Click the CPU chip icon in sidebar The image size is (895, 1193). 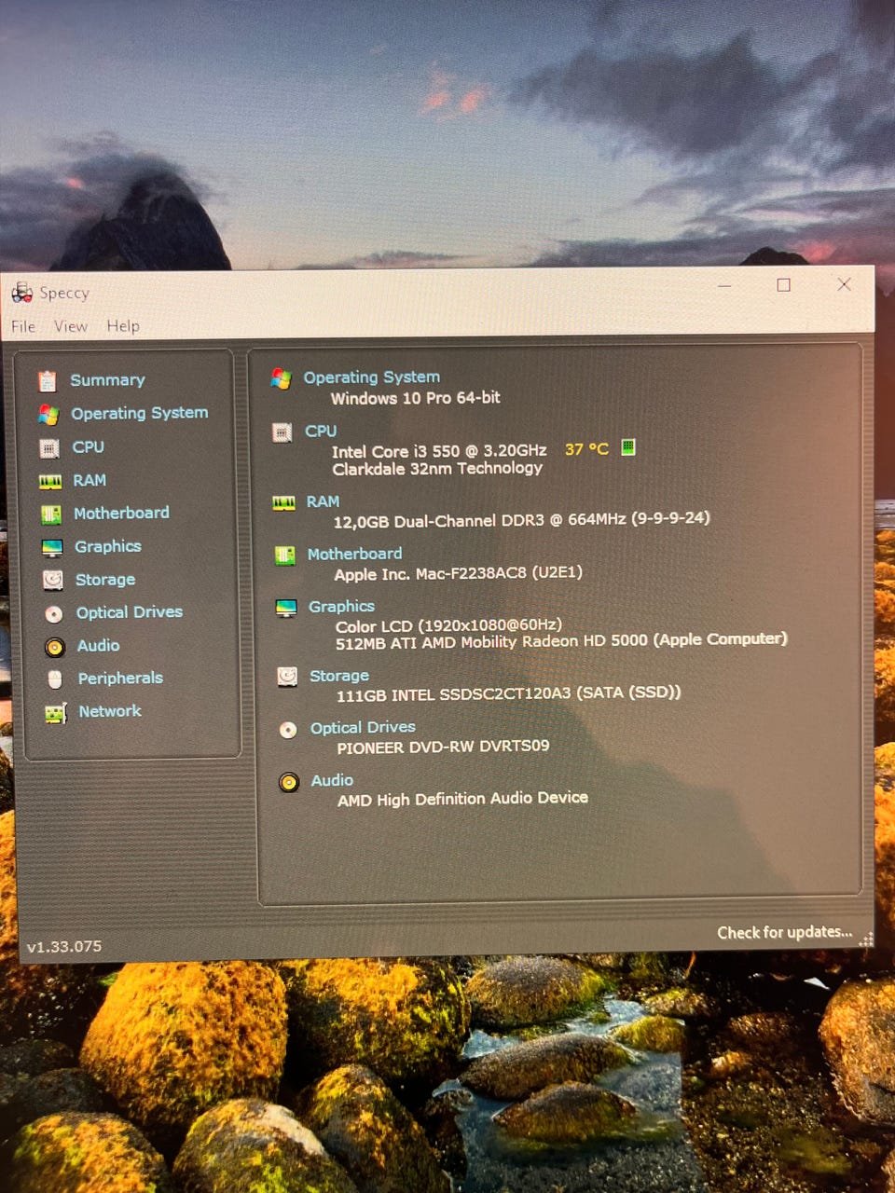(49, 448)
